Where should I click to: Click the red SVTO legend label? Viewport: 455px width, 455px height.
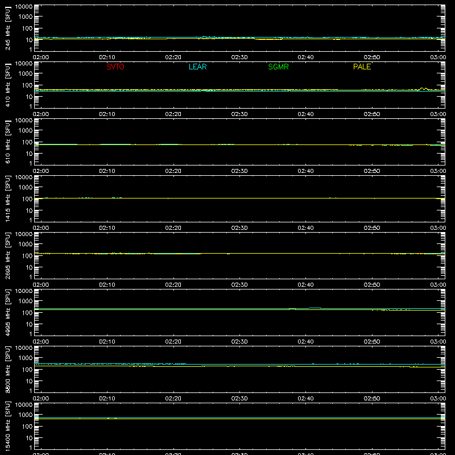pos(115,67)
